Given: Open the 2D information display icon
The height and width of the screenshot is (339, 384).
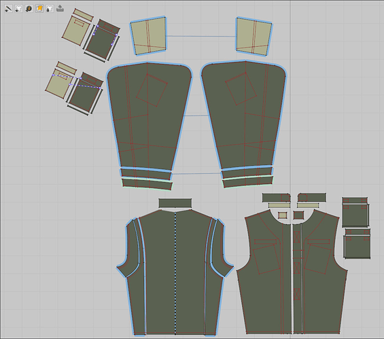Looking at the screenshot, I should click(x=29, y=9).
